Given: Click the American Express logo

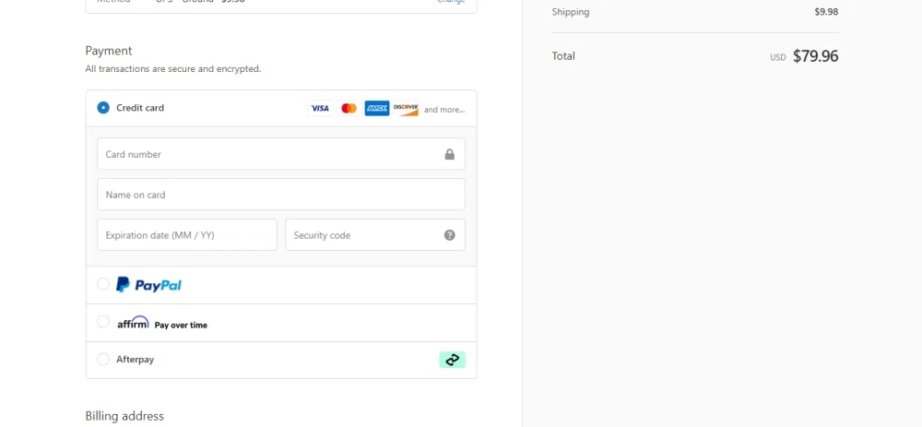Looking at the screenshot, I should (377, 109).
